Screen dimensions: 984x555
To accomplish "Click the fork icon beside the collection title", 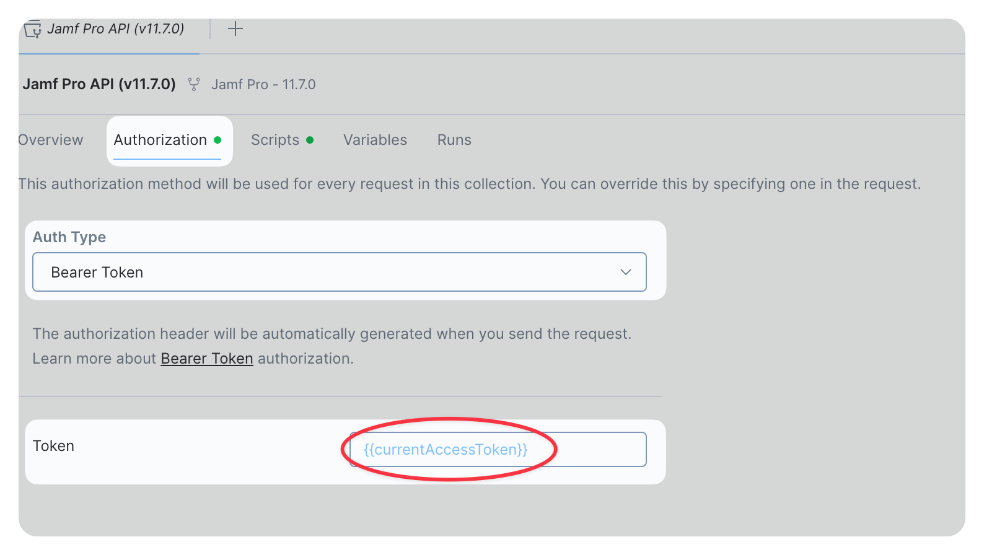I will coord(194,84).
